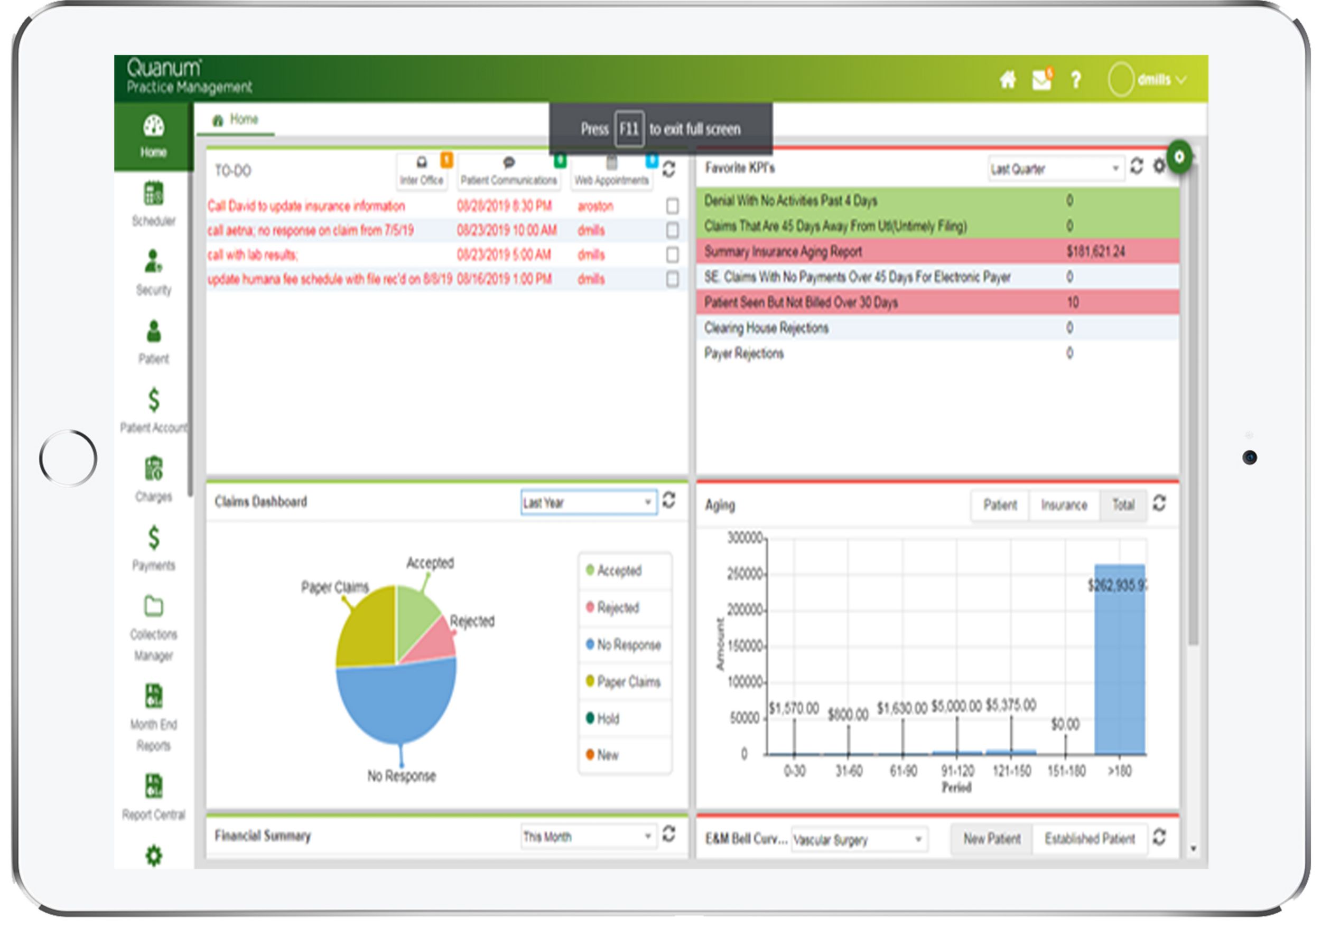1321x928 pixels.
Task: Open the Last Quarter KPI dropdown
Action: coord(1055,169)
